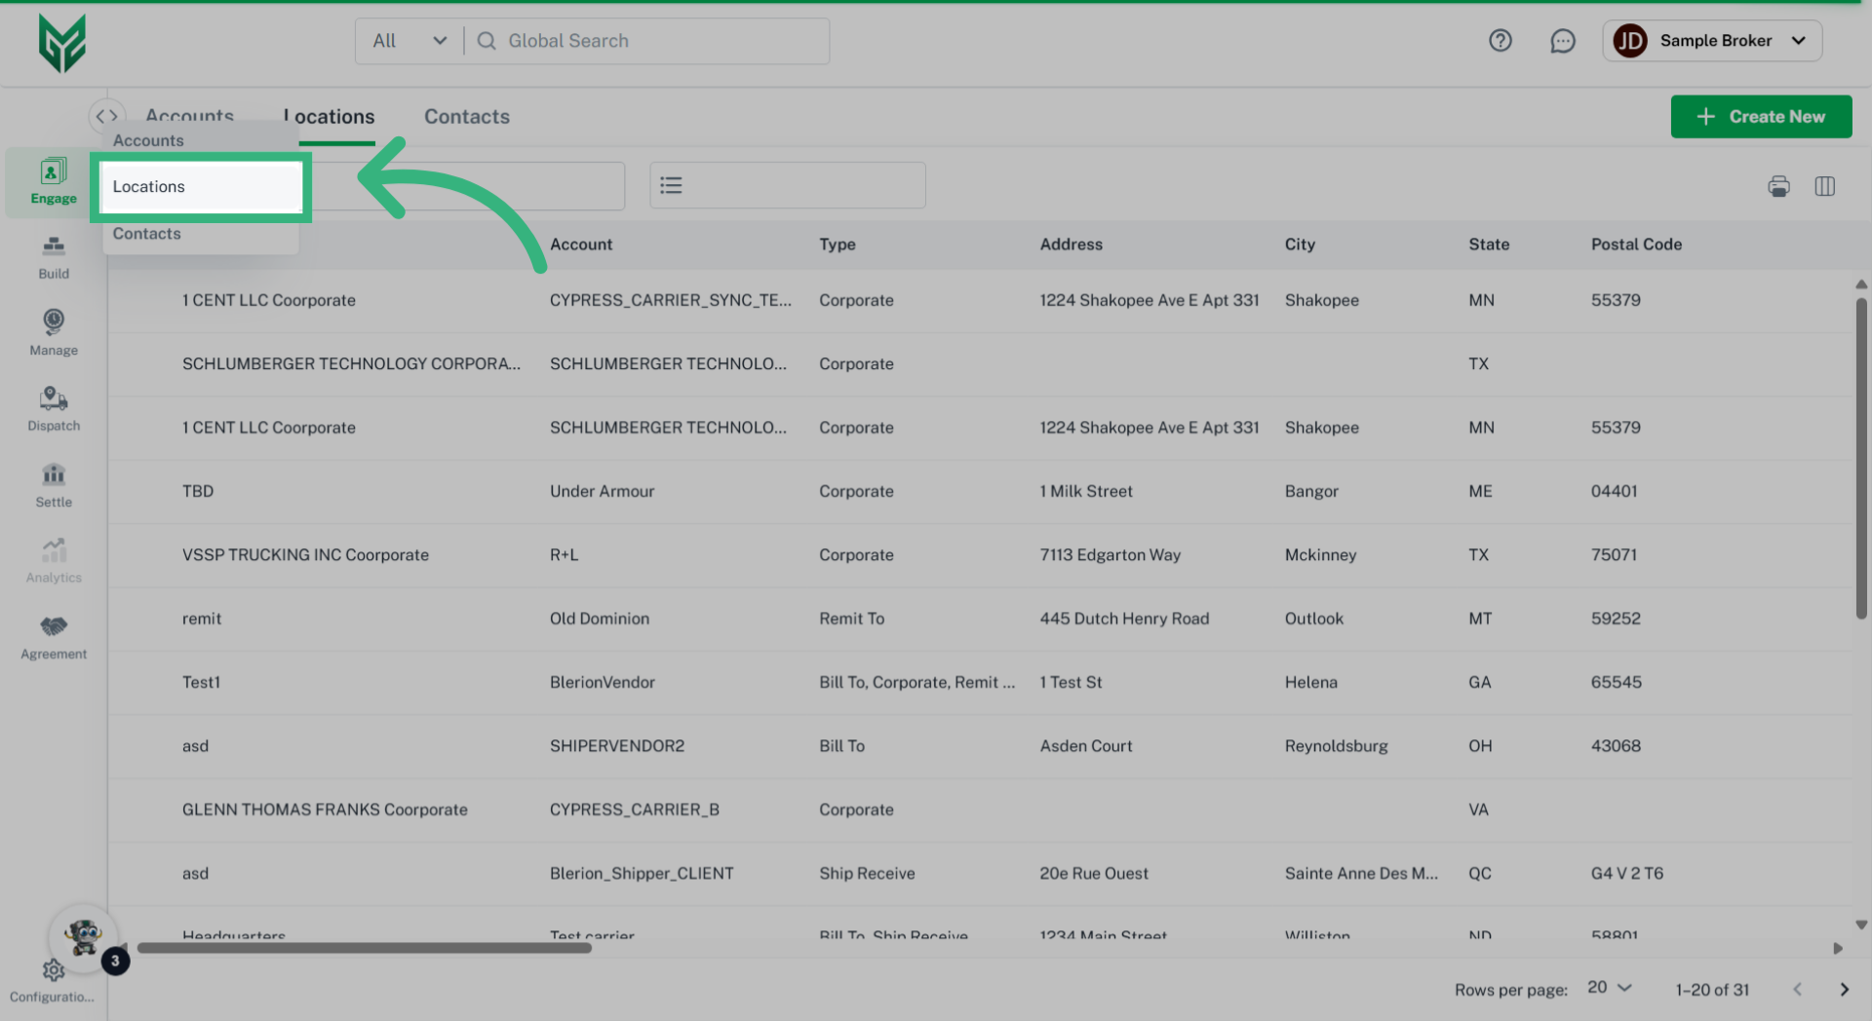This screenshot has height=1021, width=1872.
Task: Click the horizontal scrollbar of the table
Action: click(x=364, y=948)
